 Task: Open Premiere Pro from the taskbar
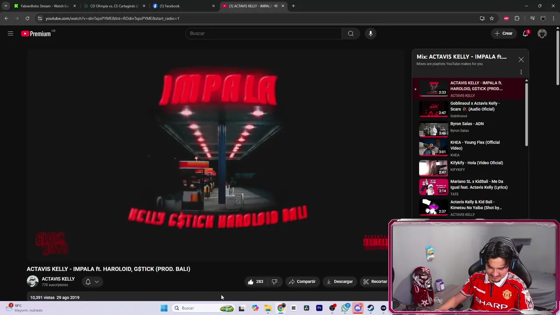pyautogui.click(x=319, y=308)
